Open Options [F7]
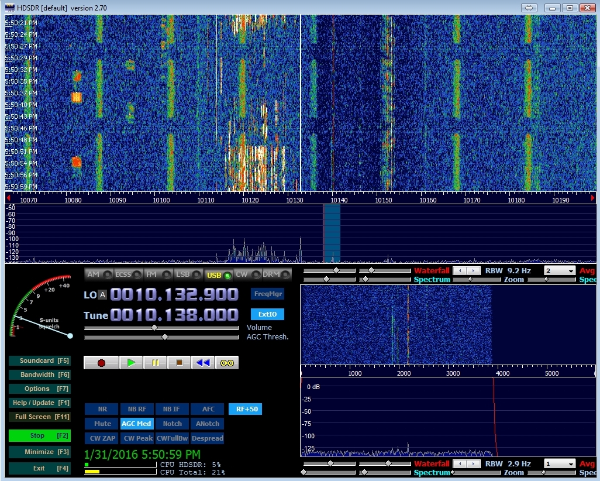This screenshot has width=600, height=481. pyautogui.click(x=40, y=389)
